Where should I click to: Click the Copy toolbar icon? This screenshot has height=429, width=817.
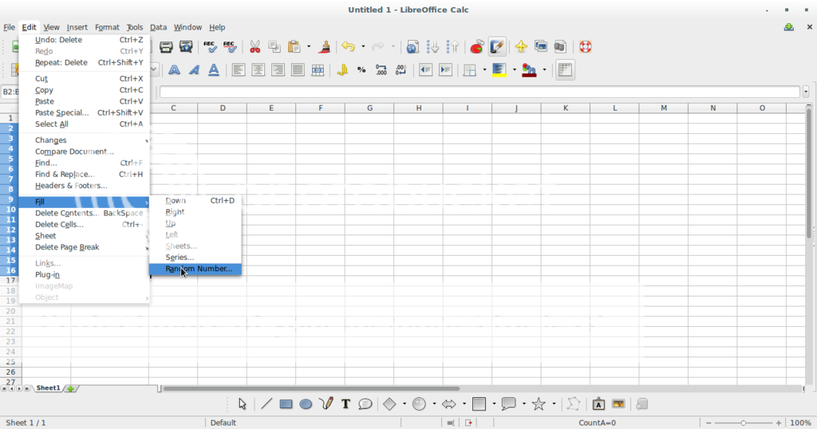[274, 47]
